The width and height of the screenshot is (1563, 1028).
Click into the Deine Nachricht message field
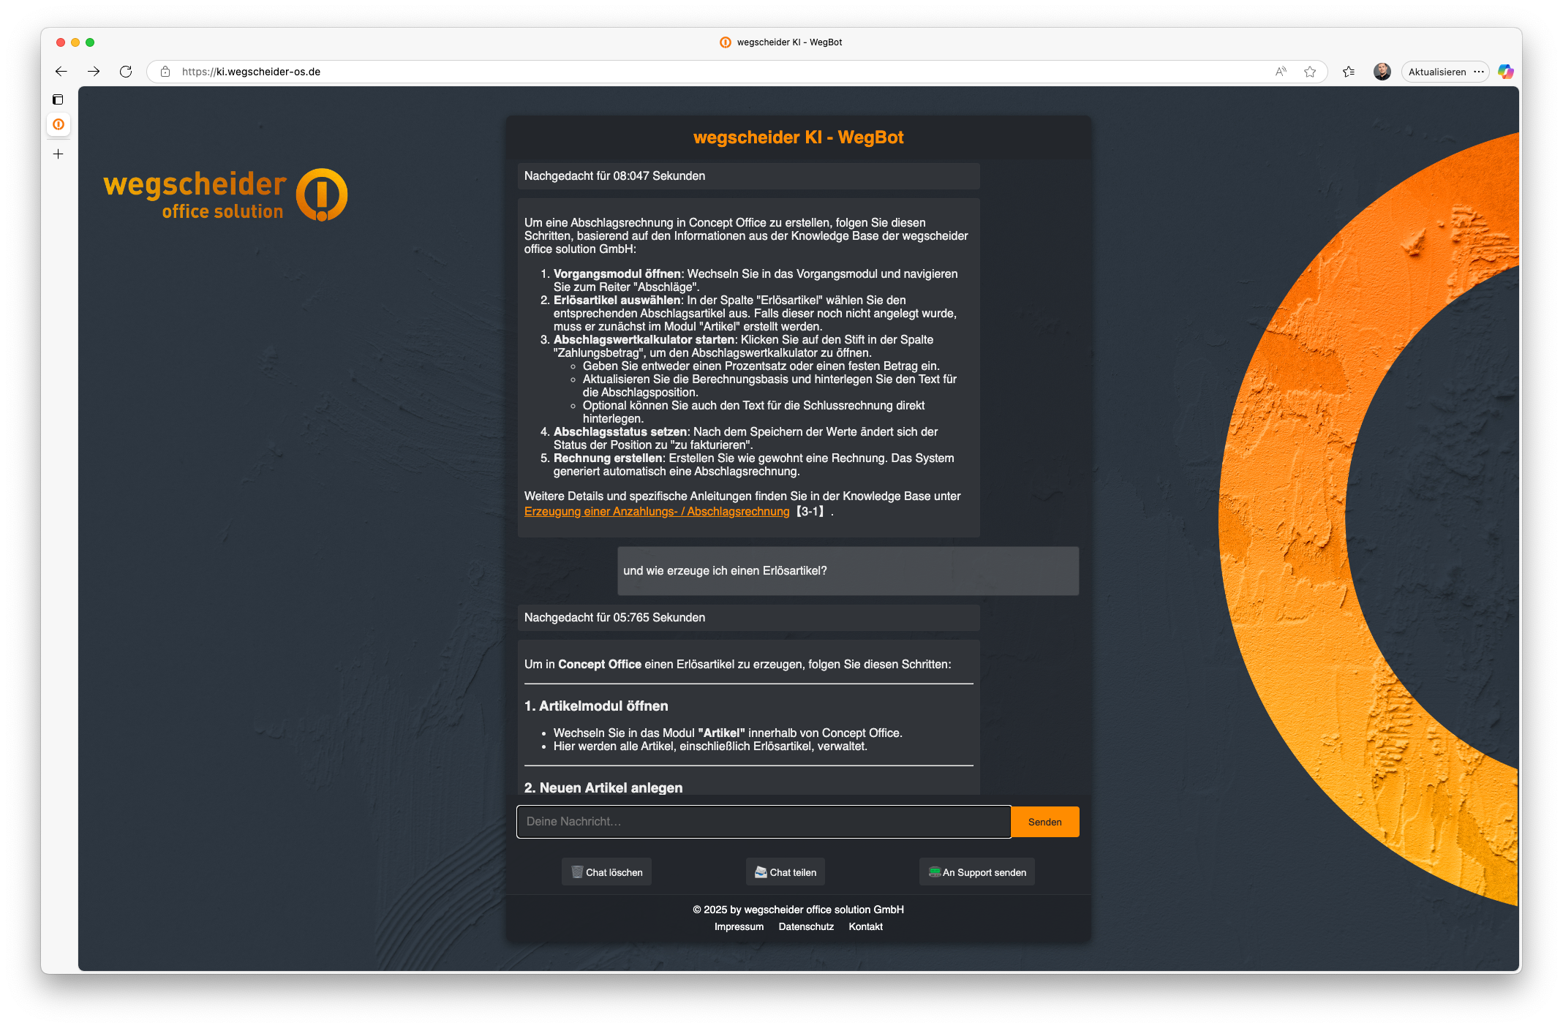pos(764,822)
